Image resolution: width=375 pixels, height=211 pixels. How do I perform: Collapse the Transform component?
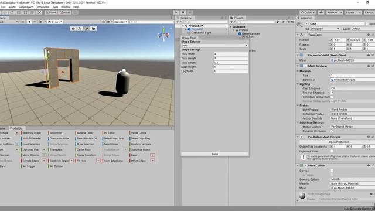(298, 35)
